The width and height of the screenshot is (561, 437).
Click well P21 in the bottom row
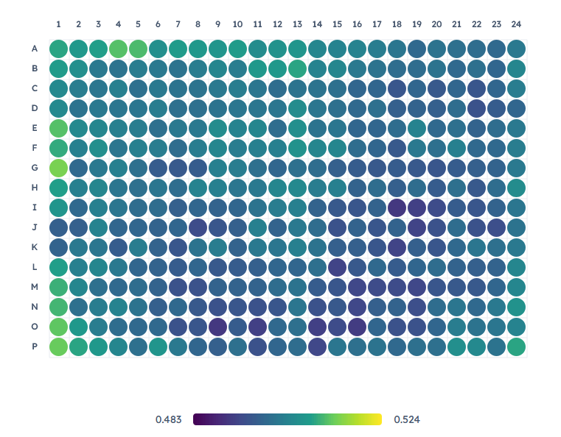pos(456,347)
